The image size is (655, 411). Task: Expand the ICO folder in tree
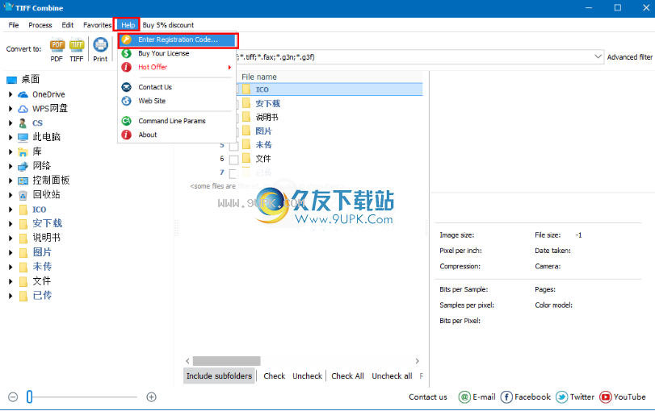coord(10,210)
